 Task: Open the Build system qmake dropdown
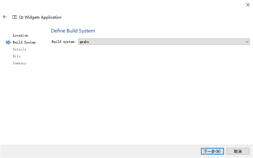164,42
